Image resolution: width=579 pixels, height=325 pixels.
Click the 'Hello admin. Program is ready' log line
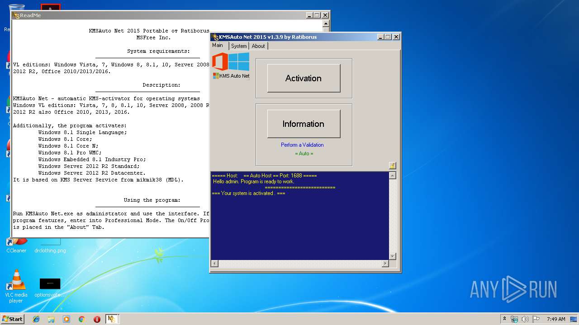coord(254,181)
